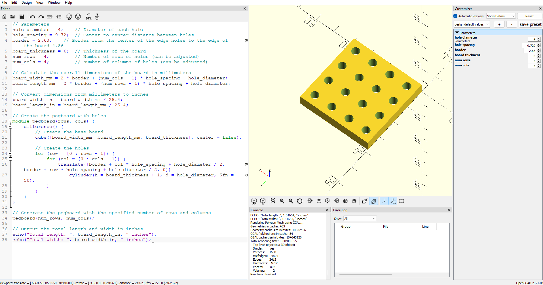
Task: Collapse the Parameters section in Customizer
Action: coord(457,33)
